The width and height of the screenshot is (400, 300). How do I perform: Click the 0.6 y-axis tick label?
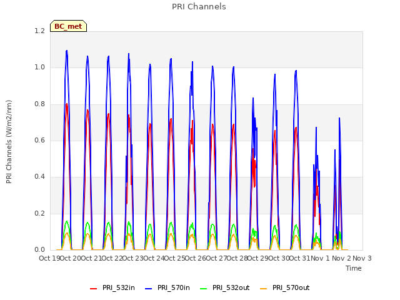tap(39, 140)
